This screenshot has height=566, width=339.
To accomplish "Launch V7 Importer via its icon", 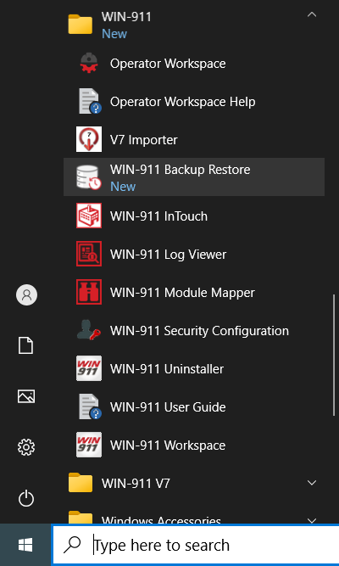I will click(x=89, y=139).
